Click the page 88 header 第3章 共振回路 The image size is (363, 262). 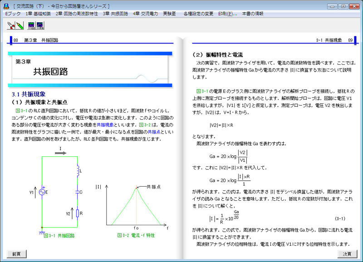coord(41,40)
